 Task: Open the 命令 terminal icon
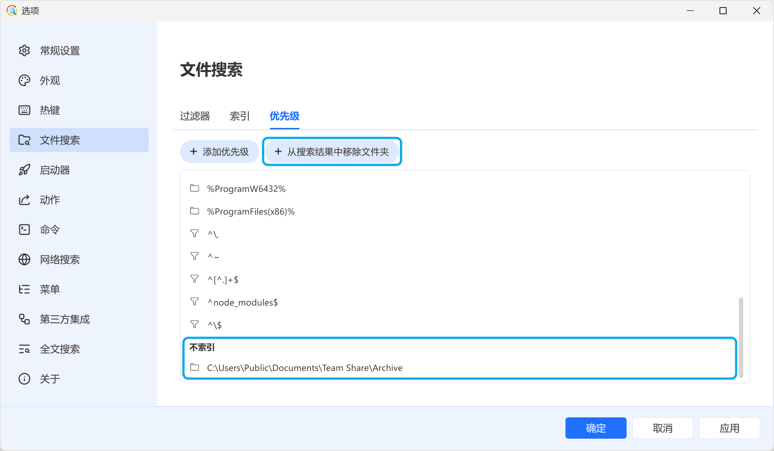pos(24,230)
